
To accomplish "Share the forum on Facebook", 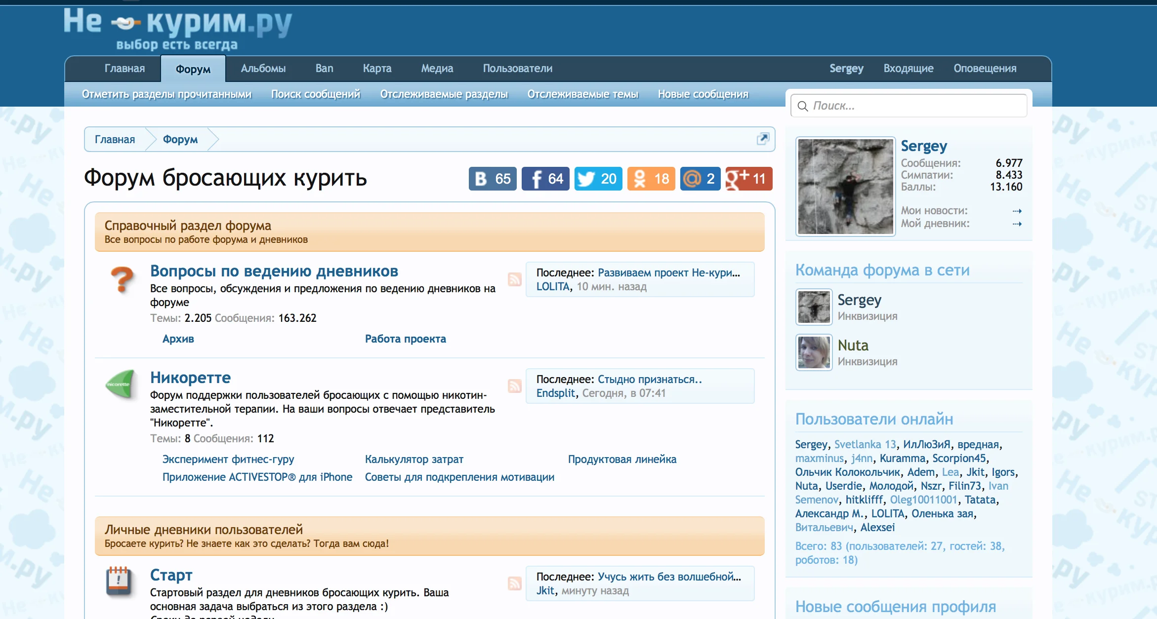I will (x=545, y=179).
